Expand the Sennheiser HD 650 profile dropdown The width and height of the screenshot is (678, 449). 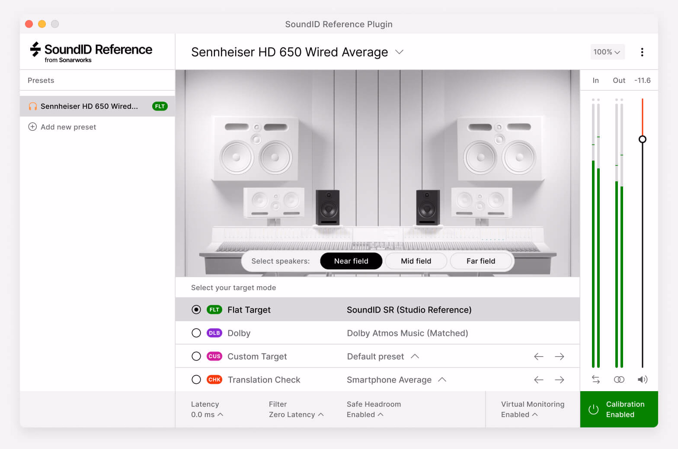click(400, 52)
